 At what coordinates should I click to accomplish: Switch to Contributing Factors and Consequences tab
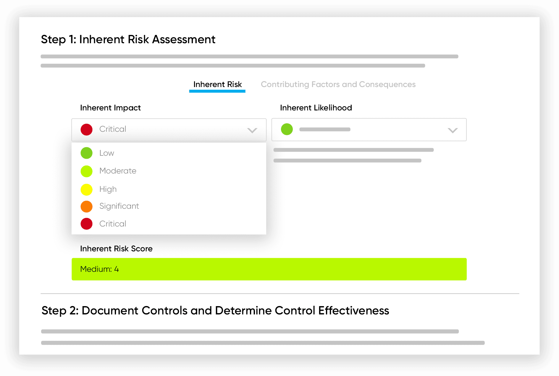(338, 84)
